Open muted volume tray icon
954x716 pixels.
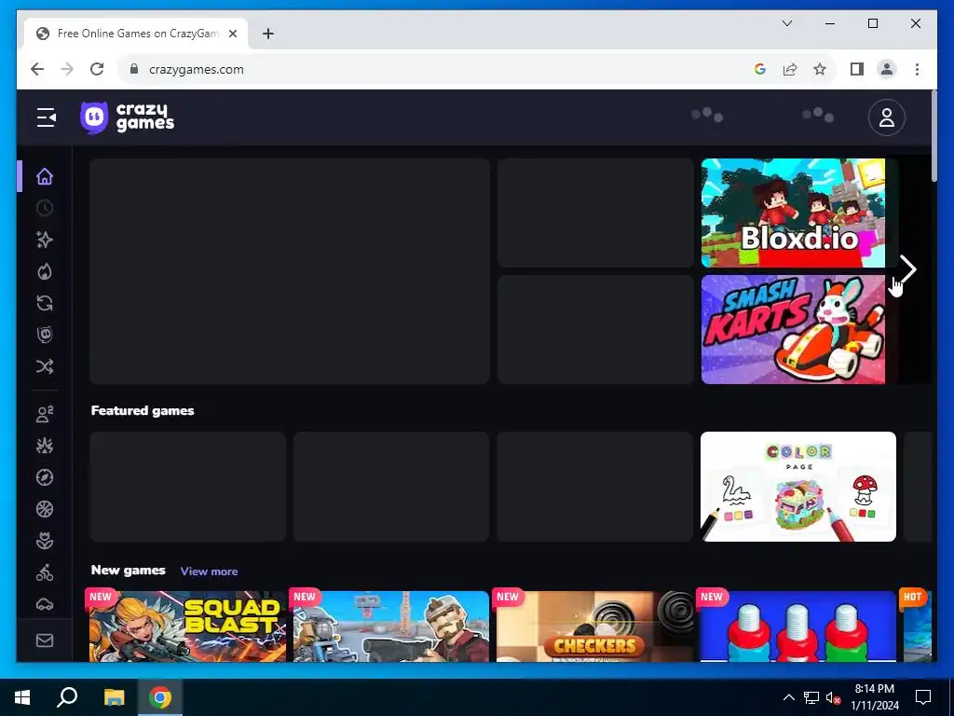tap(833, 697)
